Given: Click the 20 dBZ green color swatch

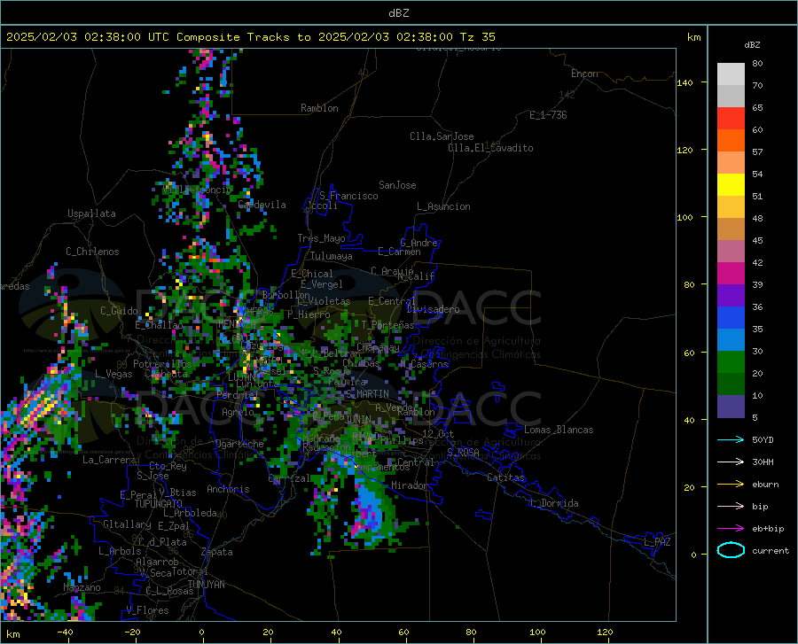Looking at the screenshot, I should [731, 362].
